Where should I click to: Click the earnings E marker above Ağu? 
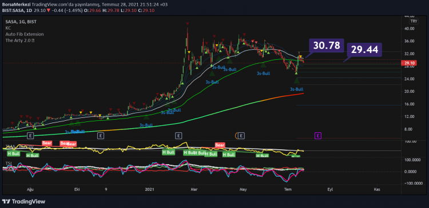31,135
